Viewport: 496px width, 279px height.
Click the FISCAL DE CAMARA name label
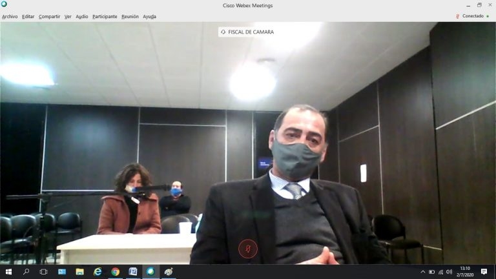(247, 32)
